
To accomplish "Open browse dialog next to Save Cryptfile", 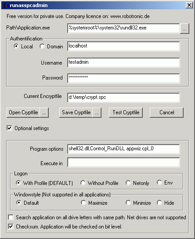I will point(97,112).
